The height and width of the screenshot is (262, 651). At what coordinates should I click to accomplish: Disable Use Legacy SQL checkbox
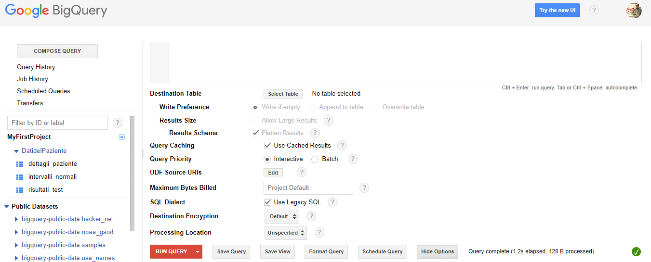[267, 202]
